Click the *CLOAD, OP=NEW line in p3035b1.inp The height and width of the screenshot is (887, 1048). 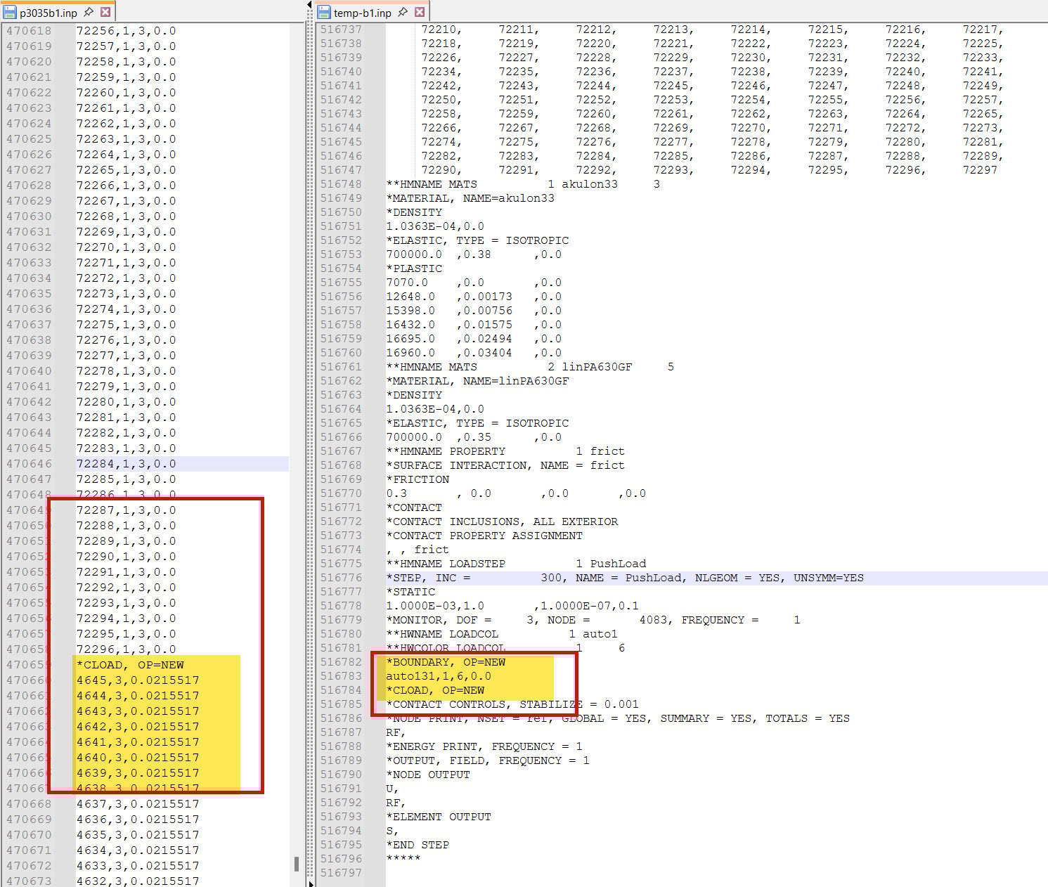point(130,665)
